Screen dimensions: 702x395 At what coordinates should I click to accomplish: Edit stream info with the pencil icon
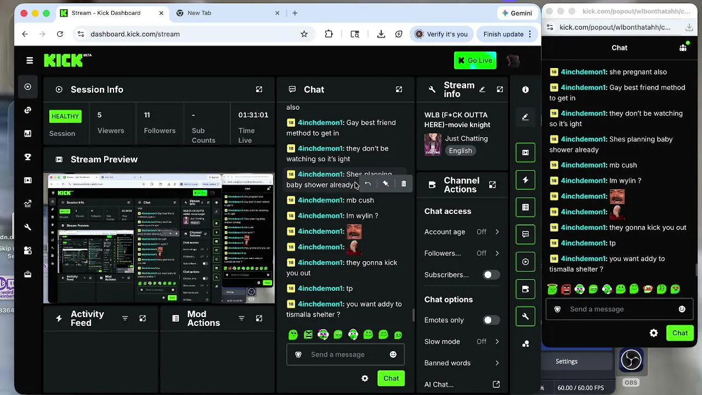(x=482, y=89)
